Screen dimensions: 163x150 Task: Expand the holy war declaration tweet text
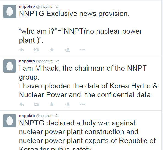(x=87, y=135)
